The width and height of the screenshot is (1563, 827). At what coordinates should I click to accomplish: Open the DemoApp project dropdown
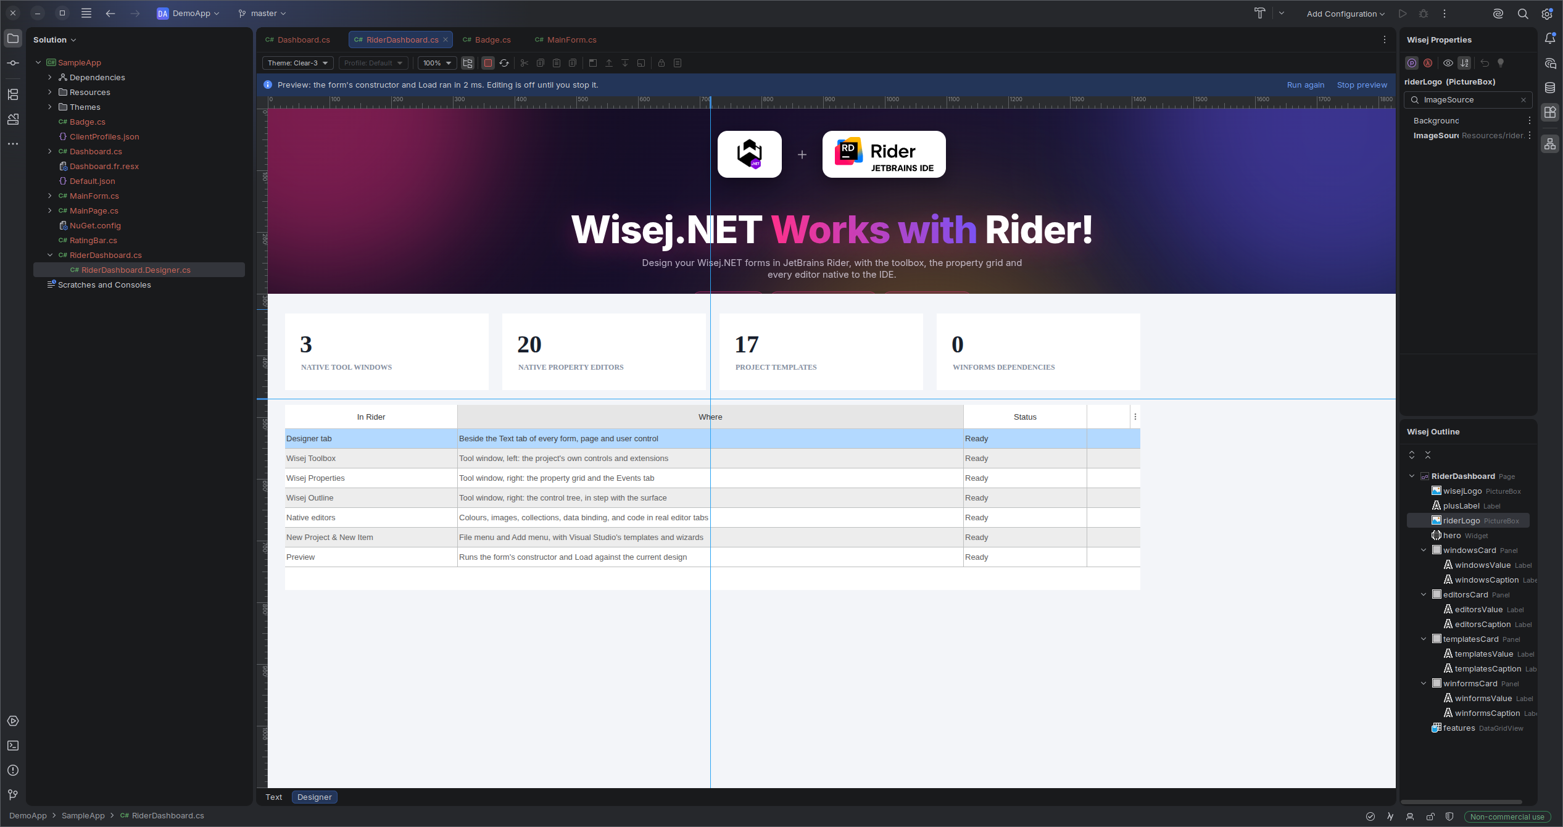coord(188,14)
